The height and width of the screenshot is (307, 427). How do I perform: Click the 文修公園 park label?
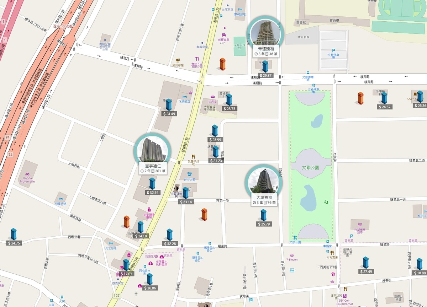click(x=311, y=167)
